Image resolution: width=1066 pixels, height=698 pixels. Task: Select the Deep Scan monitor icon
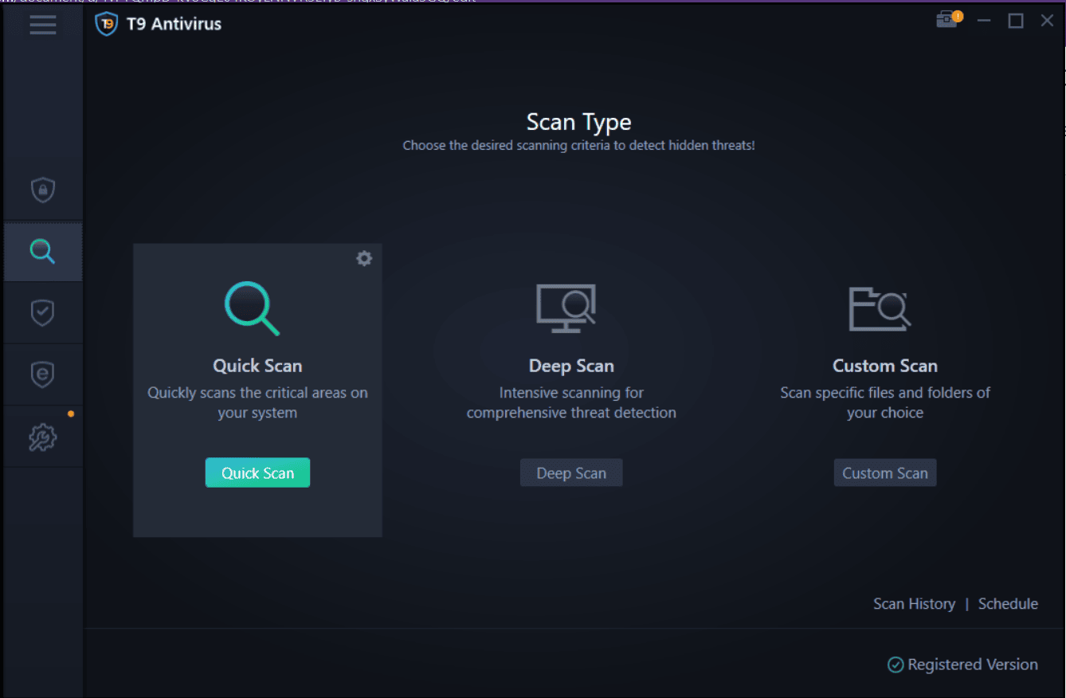(566, 309)
